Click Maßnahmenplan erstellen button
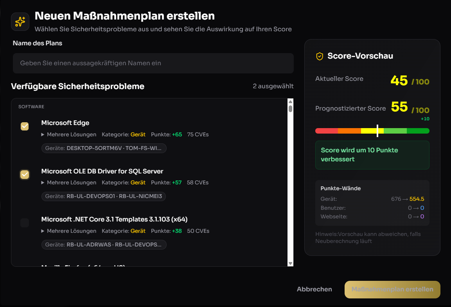 pyautogui.click(x=392, y=289)
